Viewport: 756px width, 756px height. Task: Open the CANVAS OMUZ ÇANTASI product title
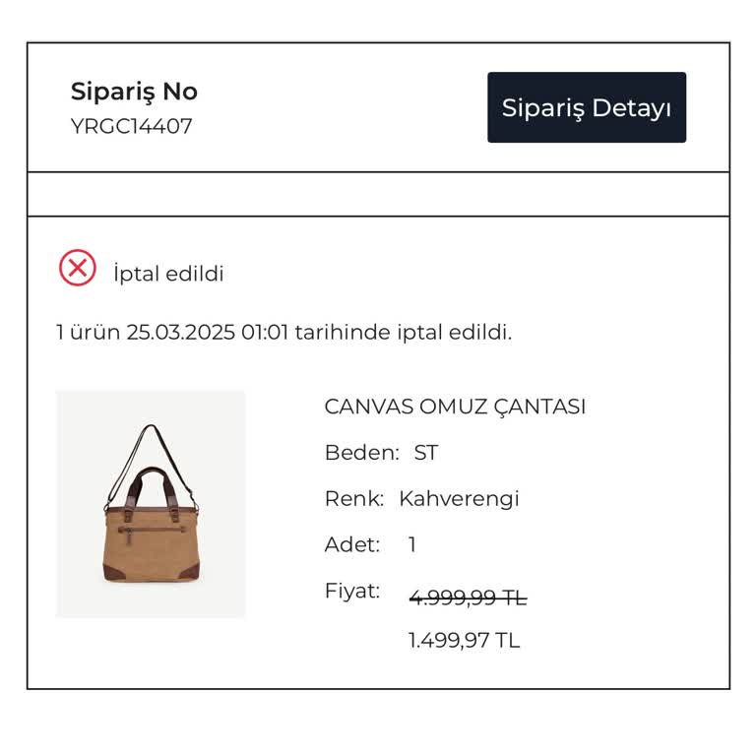(x=455, y=407)
